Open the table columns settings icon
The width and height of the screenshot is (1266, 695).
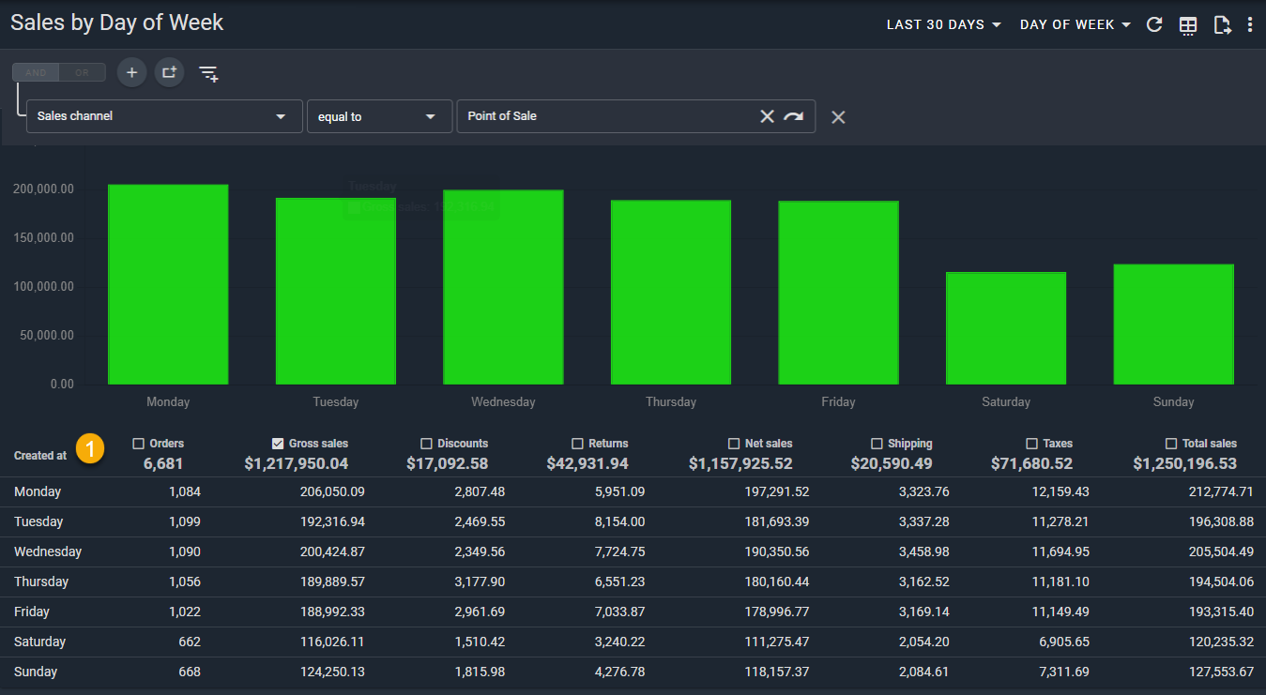(x=1188, y=25)
